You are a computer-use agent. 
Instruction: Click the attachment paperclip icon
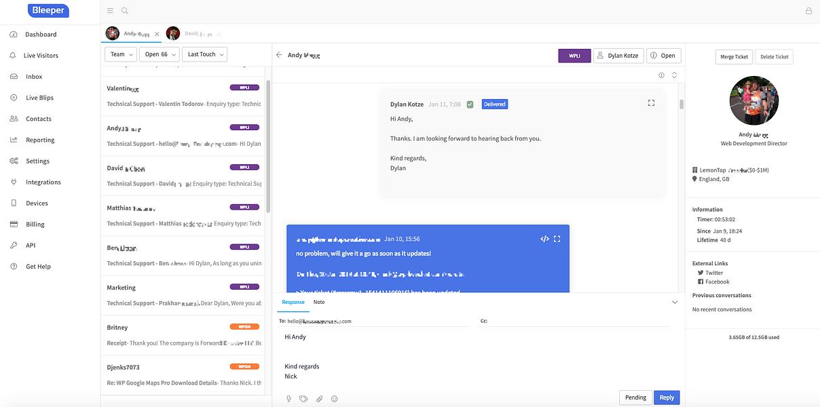click(x=319, y=399)
